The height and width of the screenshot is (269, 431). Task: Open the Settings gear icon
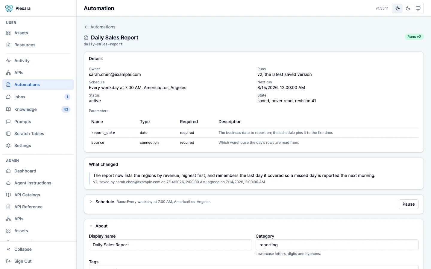click(8, 146)
